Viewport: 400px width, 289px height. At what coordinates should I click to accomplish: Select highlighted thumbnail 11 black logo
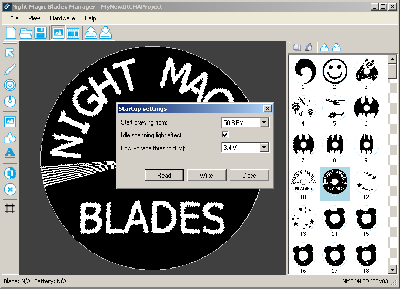(x=335, y=184)
